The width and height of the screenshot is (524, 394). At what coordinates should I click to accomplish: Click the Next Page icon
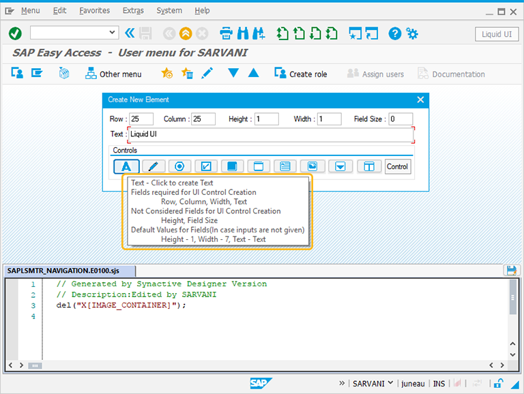pyautogui.click(x=315, y=33)
